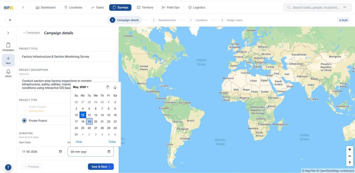The width and height of the screenshot is (355, 173).
Task: Select the Private Project radio button
Action: pyautogui.click(x=24, y=121)
